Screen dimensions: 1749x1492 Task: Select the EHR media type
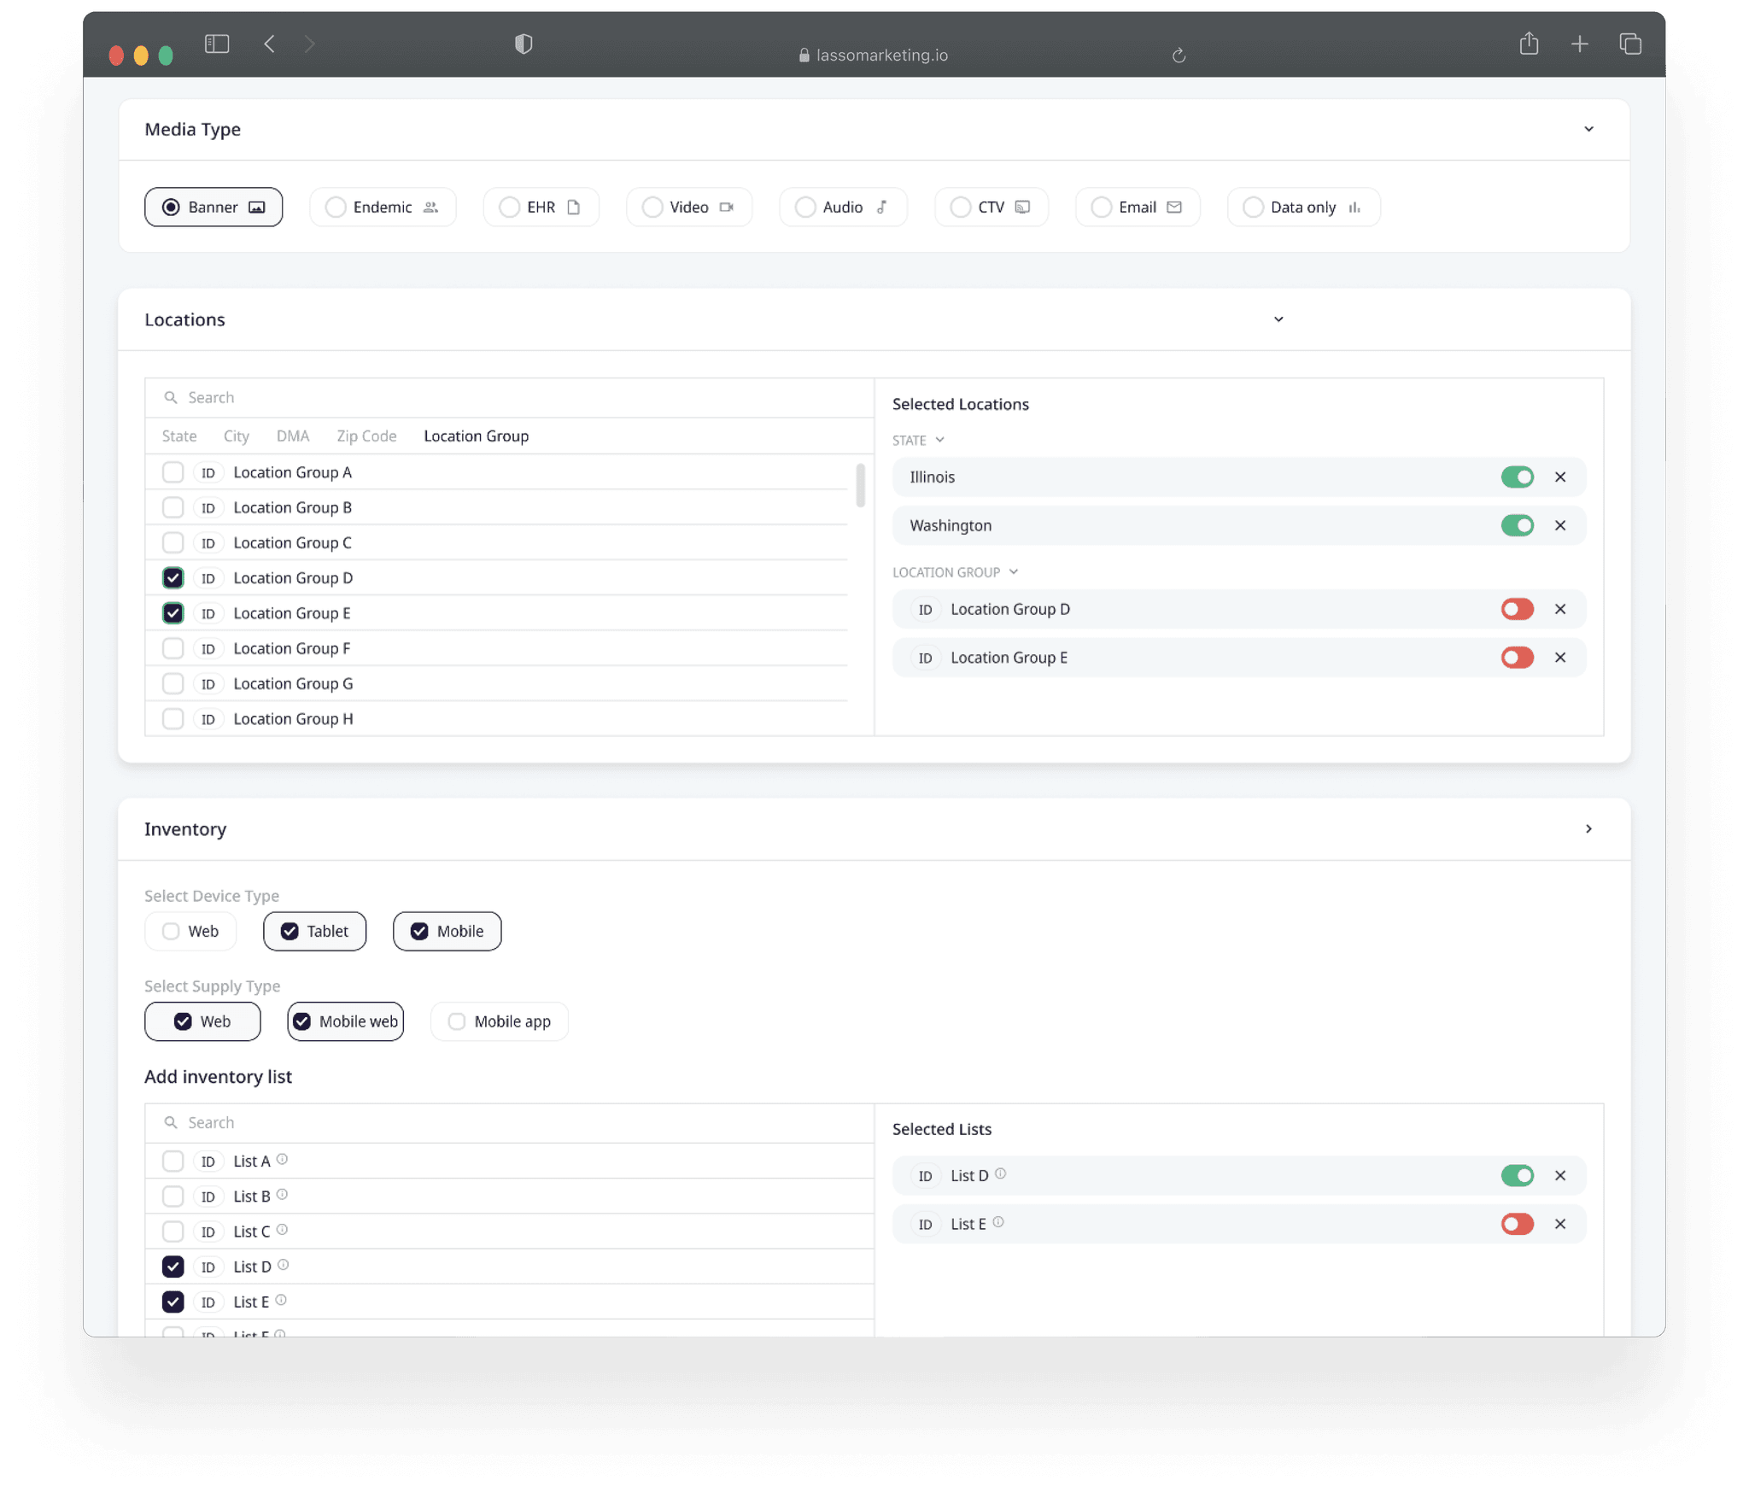coord(541,207)
